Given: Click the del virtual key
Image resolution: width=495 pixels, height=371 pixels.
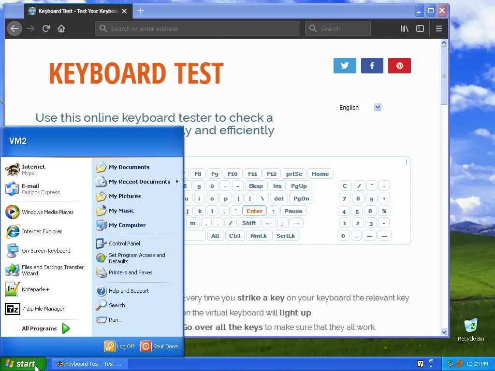Looking at the screenshot, I should tap(279, 199).
